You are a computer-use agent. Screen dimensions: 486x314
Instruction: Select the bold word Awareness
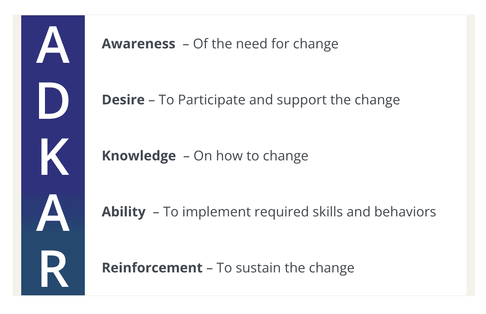(138, 44)
